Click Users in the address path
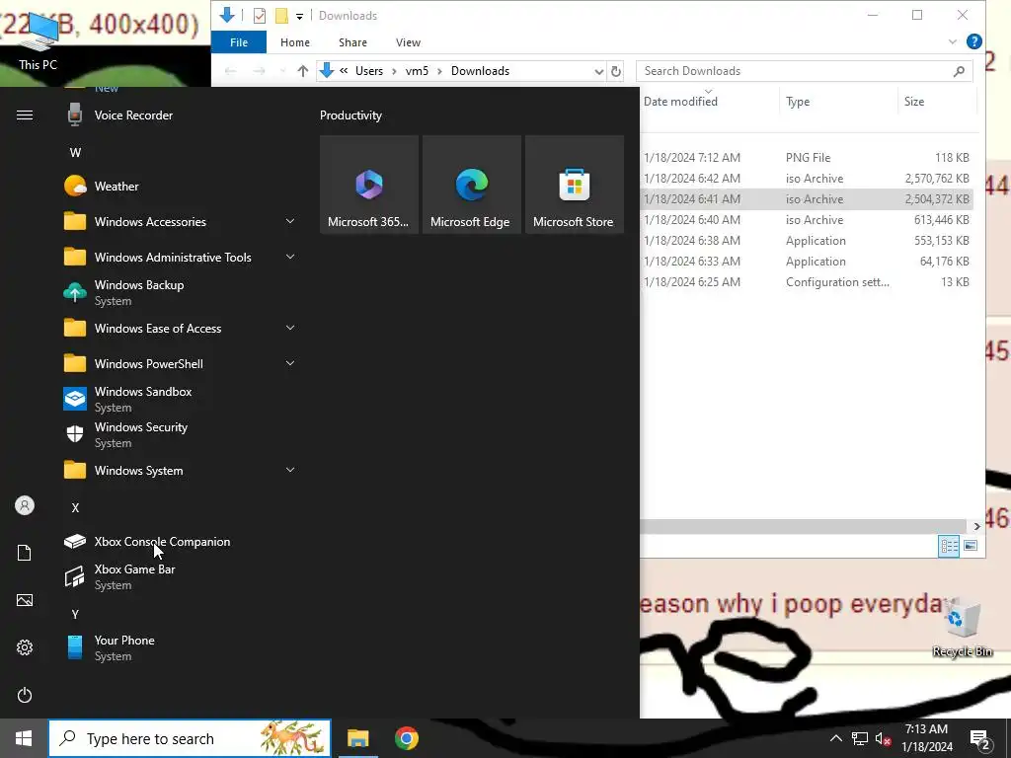Image resolution: width=1011 pixels, height=758 pixels. [x=369, y=71]
